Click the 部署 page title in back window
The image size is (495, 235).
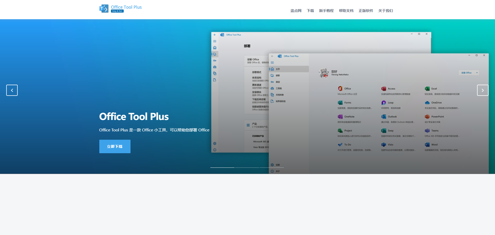(247, 46)
